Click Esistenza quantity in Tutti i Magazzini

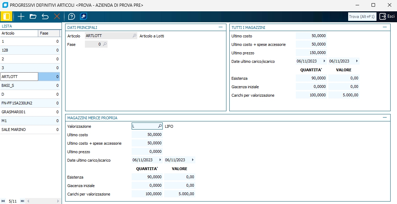click(x=311, y=78)
